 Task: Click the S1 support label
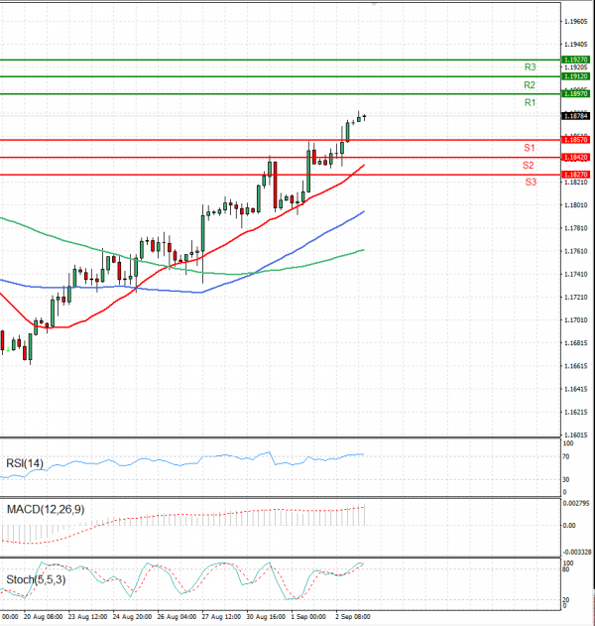click(x=530, y=148)
